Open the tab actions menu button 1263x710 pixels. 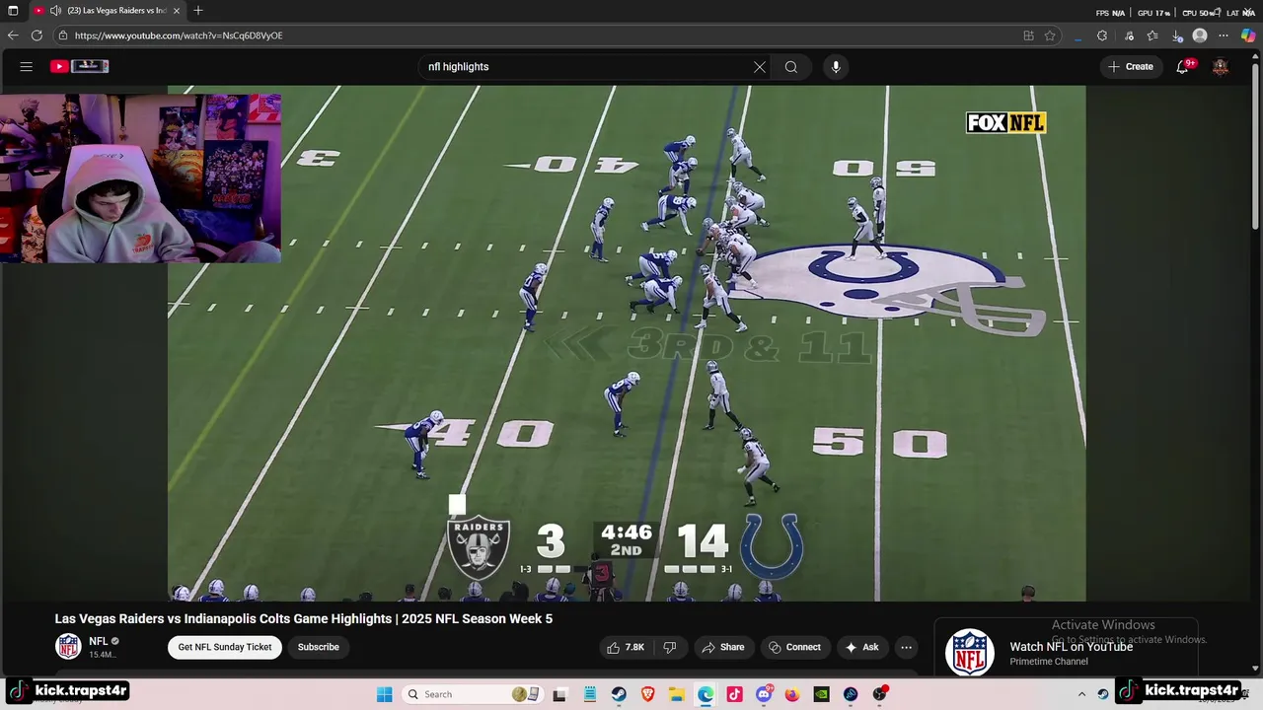coord(13,11)
